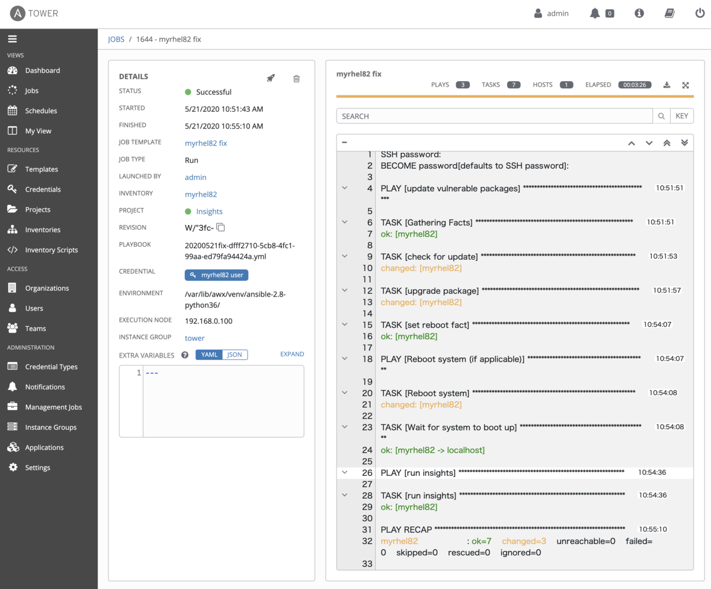The image size is (711, 589).
Task: Go to Schedules in sidebar
Action: (x=41, y=111)
